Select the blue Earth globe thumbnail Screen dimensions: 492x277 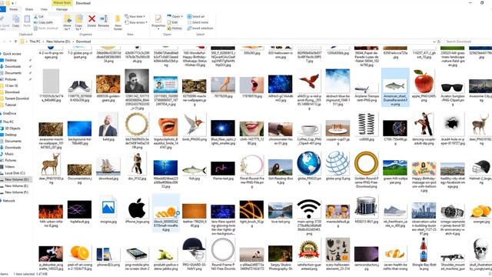[309, 163]
